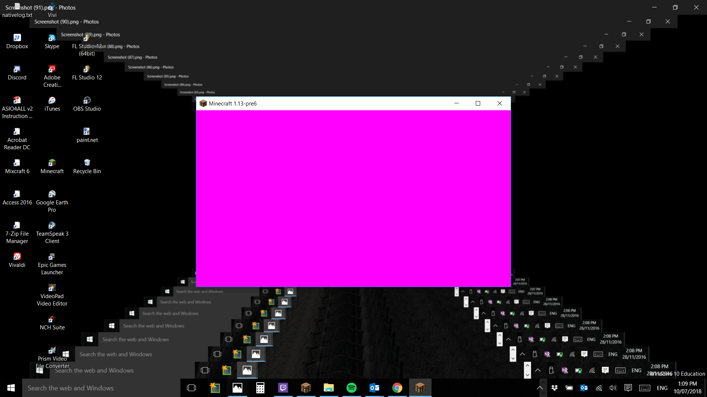Open File Explorer from taskbar
The width and height of the screenshot is (707, 397).
tap(328, 388)
